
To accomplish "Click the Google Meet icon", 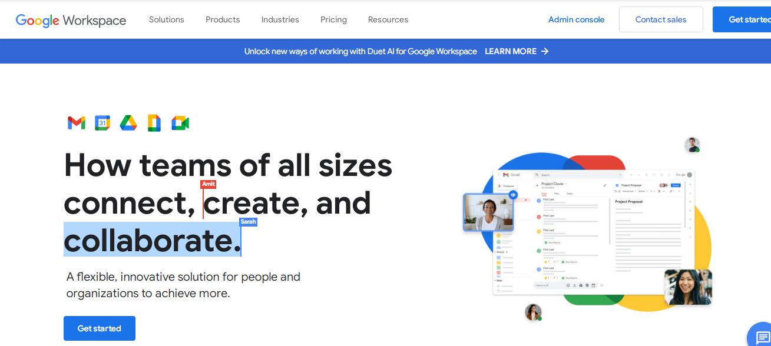I will [x=180, y=123].
